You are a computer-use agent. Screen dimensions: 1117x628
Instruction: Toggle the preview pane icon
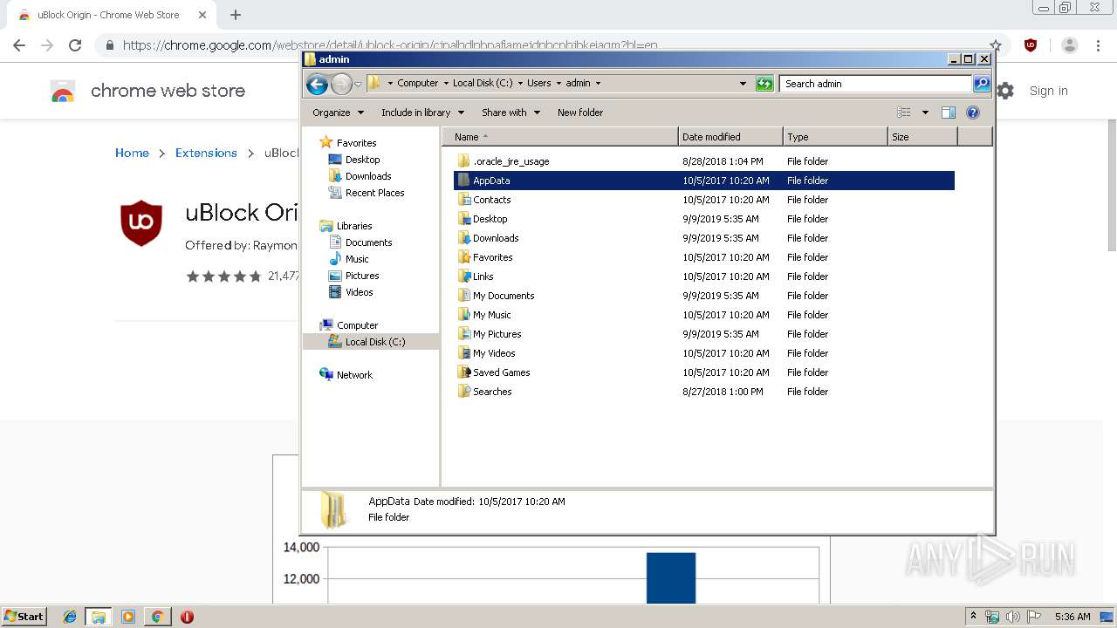point(949,113)
